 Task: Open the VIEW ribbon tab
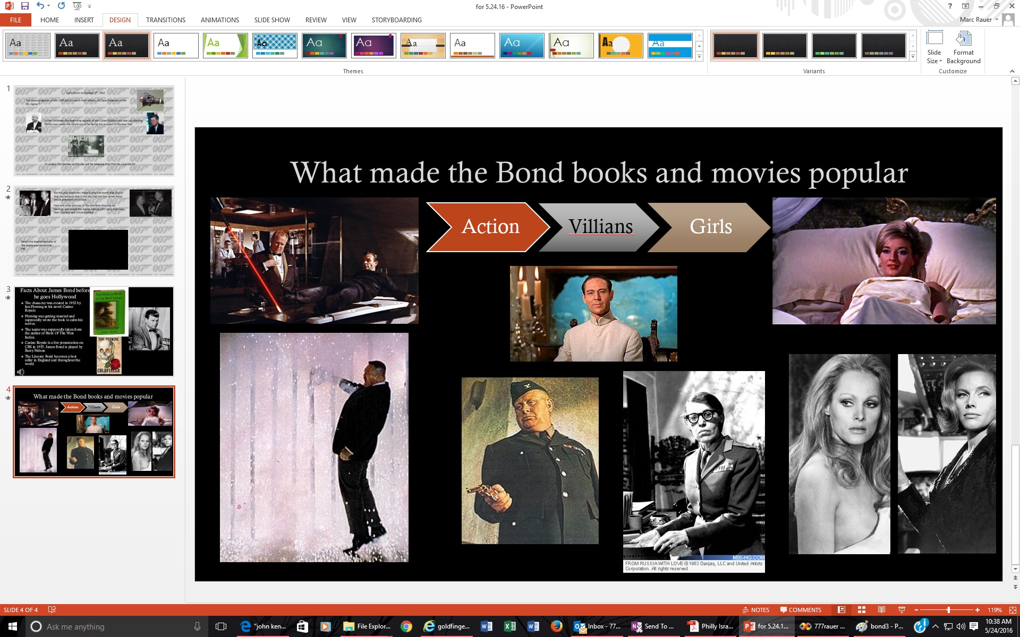click(349, 20)
